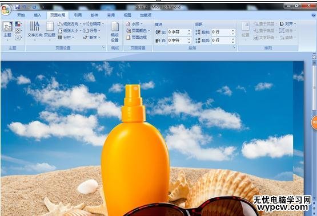
Task: Expand 分隔符 (Breaks) dropdown
Action: 94,24
